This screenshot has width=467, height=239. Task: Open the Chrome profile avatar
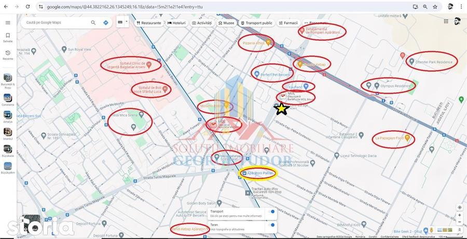click(x=450, y=7)
